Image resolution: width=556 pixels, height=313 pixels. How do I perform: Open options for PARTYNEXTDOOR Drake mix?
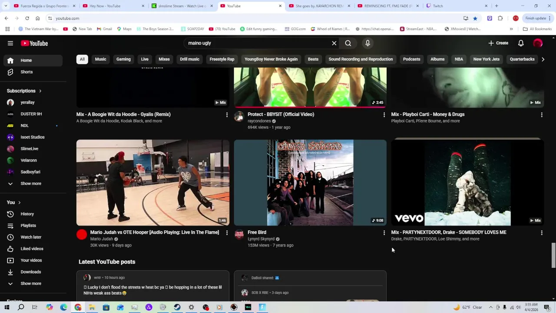[x=542, y=233]
